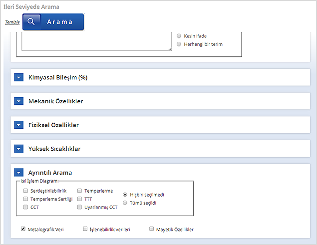Tick the Temperleme checkbox
Viewport: 317px width, 245px height.
tap(80, 191)
